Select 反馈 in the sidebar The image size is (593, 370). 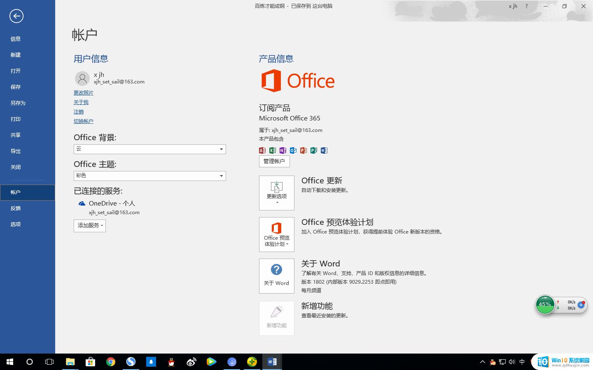(28, 208)
